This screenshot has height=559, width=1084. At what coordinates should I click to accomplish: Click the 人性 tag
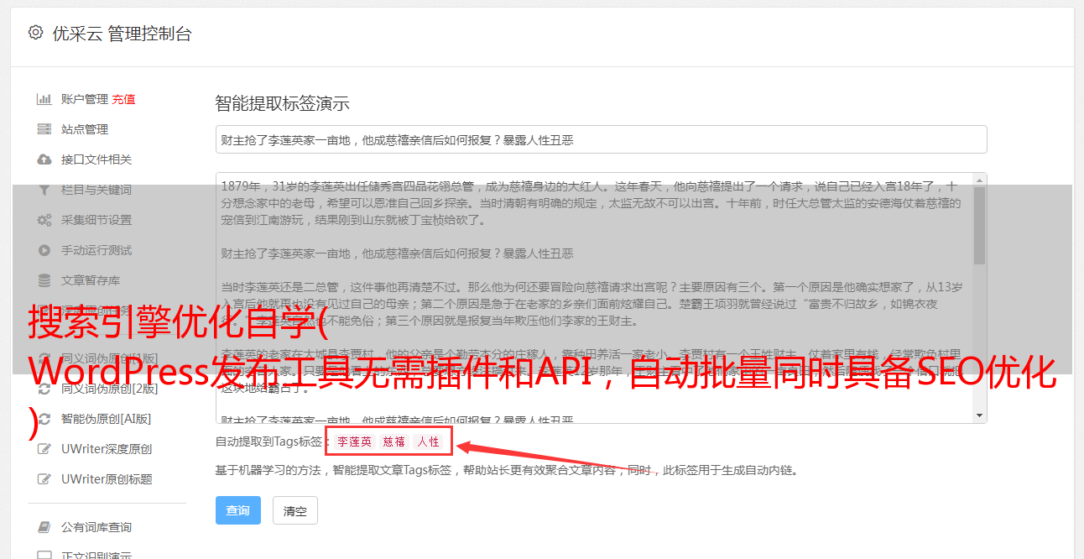[x=429, y=441]
